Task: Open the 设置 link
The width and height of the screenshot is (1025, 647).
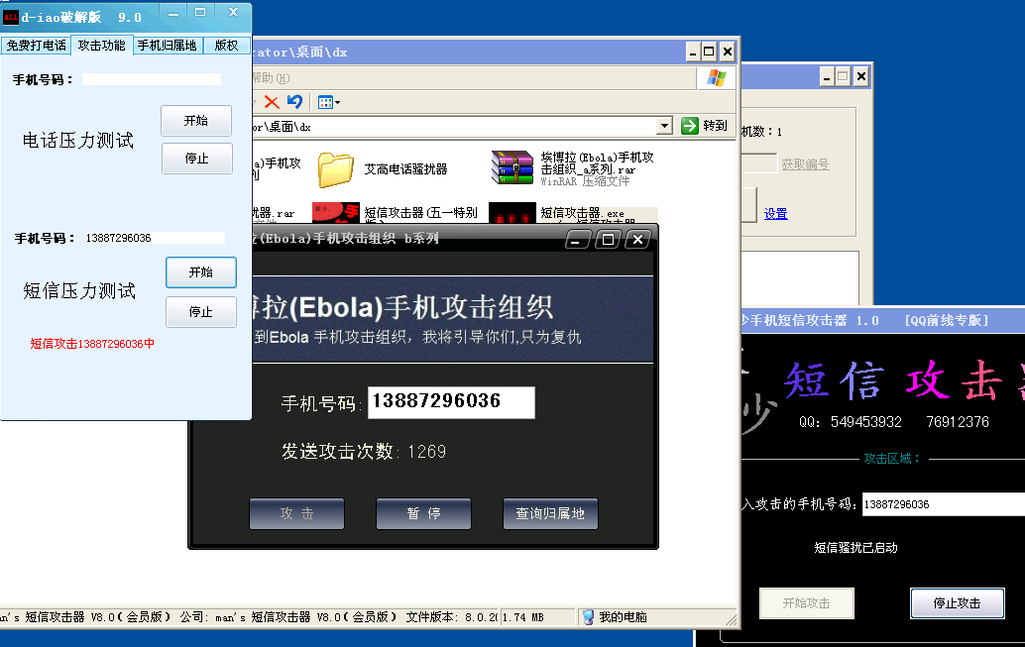Action: pyautogui.click(x=776, y=214)
